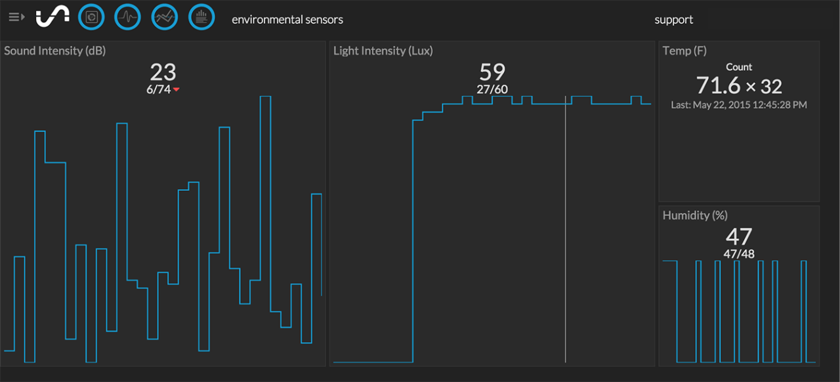Select the circular device icon in the toolbar
840x382 pixels.
(91, 17)
